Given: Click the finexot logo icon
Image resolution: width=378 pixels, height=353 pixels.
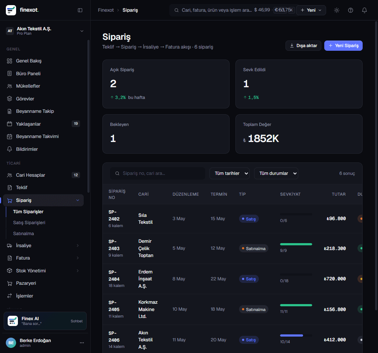Looking at the screenshot, I should click(11, 10).
